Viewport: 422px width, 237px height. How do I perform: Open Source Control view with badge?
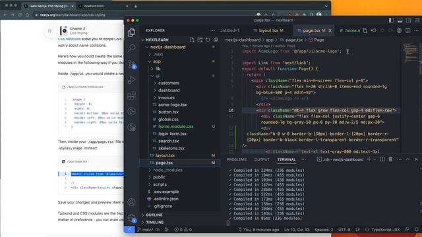point(131,64)
